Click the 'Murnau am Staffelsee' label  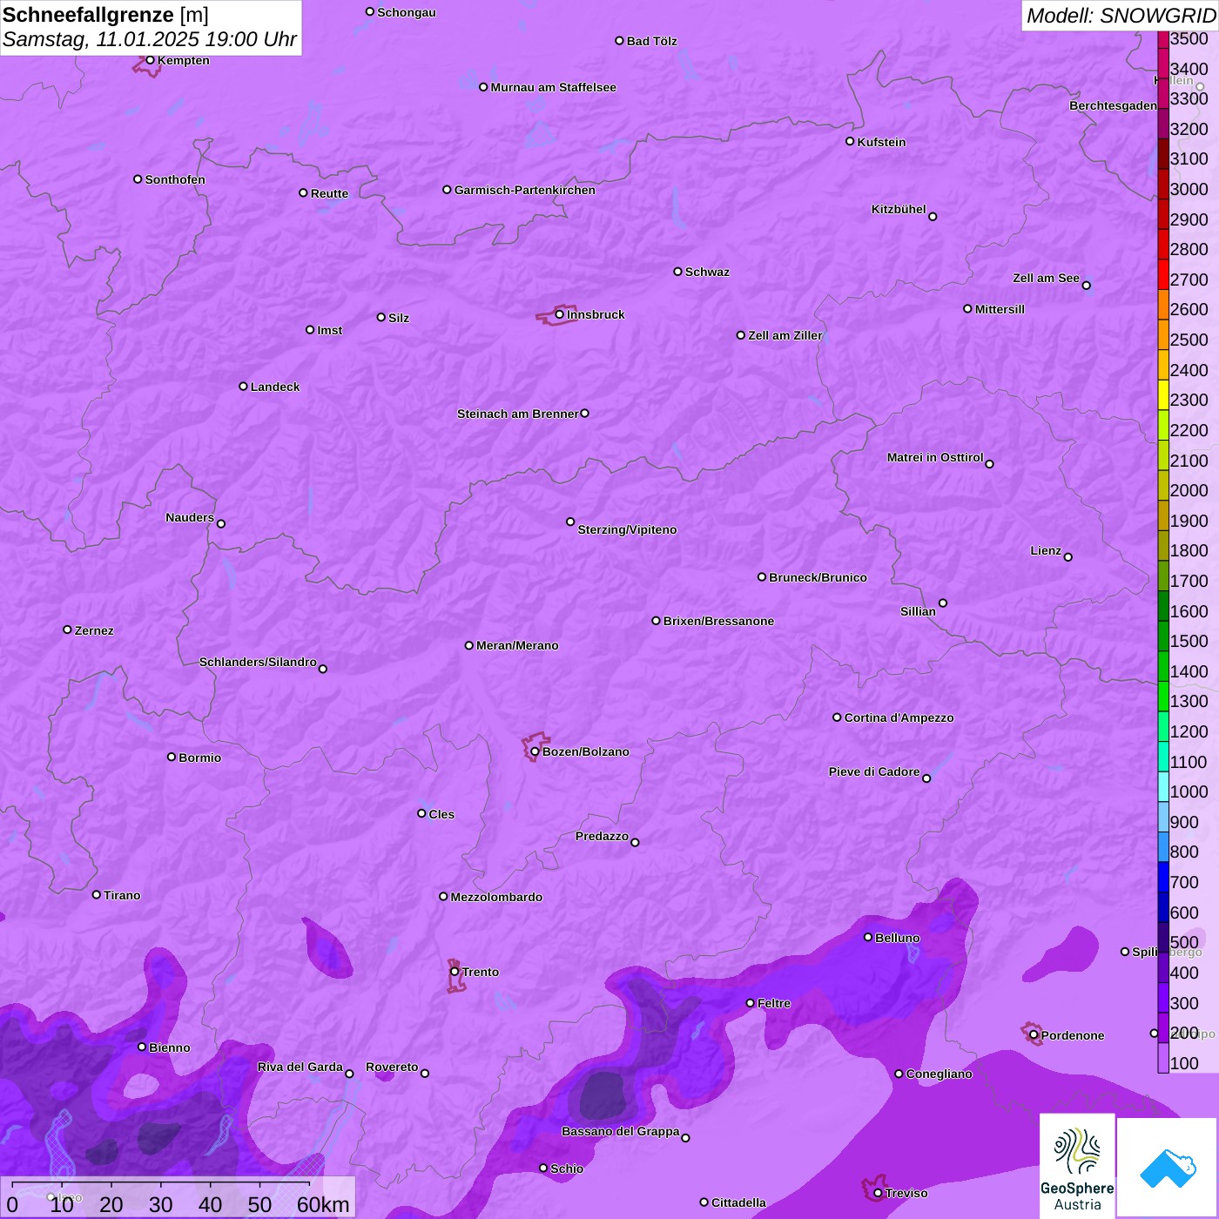click(x=553, y=87)
